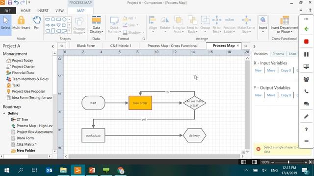Collapse the right Variables pane
Screen dimensions: 314x176
254,46
